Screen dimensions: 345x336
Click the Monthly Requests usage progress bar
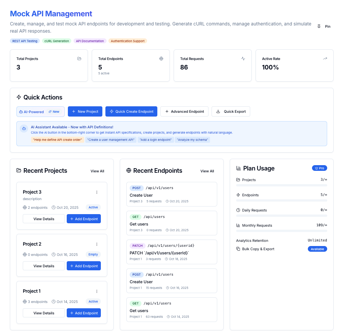coord(281,231)
